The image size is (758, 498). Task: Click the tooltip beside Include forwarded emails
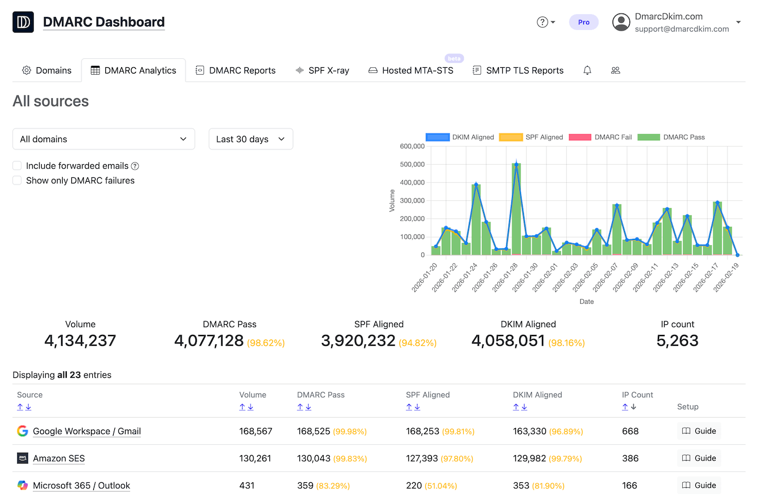(x=135, y=166)
